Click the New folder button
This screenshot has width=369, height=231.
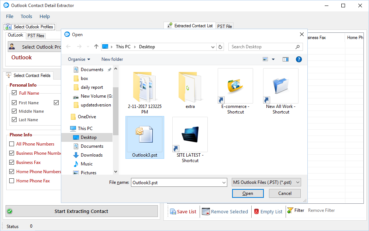[112, 59]
